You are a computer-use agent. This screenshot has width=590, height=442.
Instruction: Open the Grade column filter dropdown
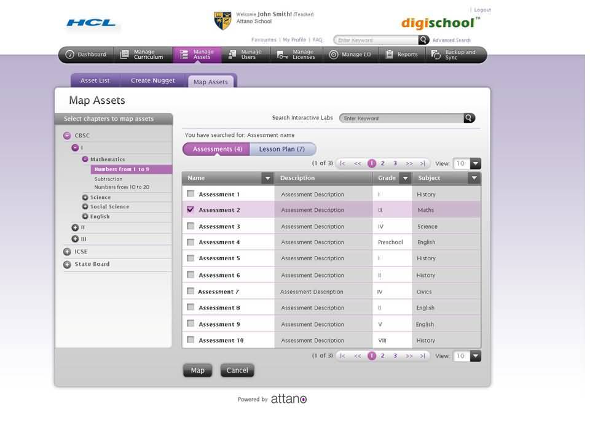tap(405, 178)
